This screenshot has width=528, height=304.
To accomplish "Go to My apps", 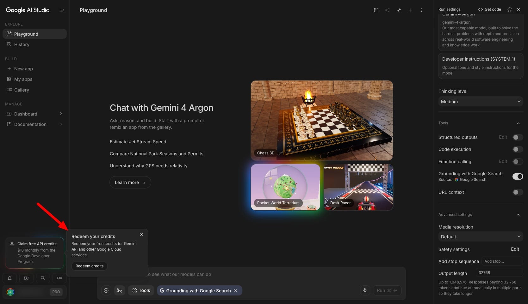I will (34, 79).
